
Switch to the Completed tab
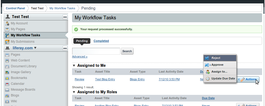point(101,41)
